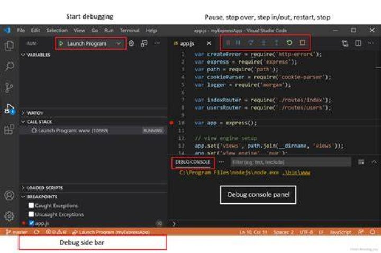Viewport: 381px width, 253px height.
Task: Open the Terminal menu
Action: coord(130,30)
